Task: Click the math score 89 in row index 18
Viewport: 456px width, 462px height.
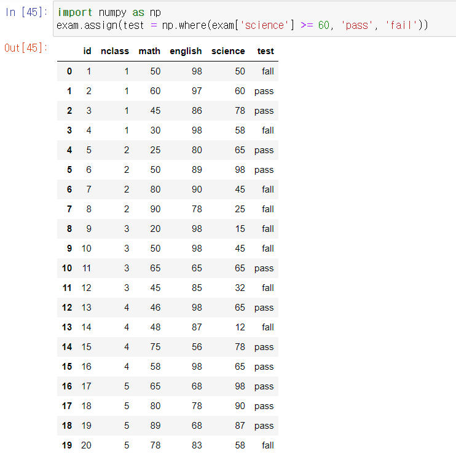Action: click(155, 426)
